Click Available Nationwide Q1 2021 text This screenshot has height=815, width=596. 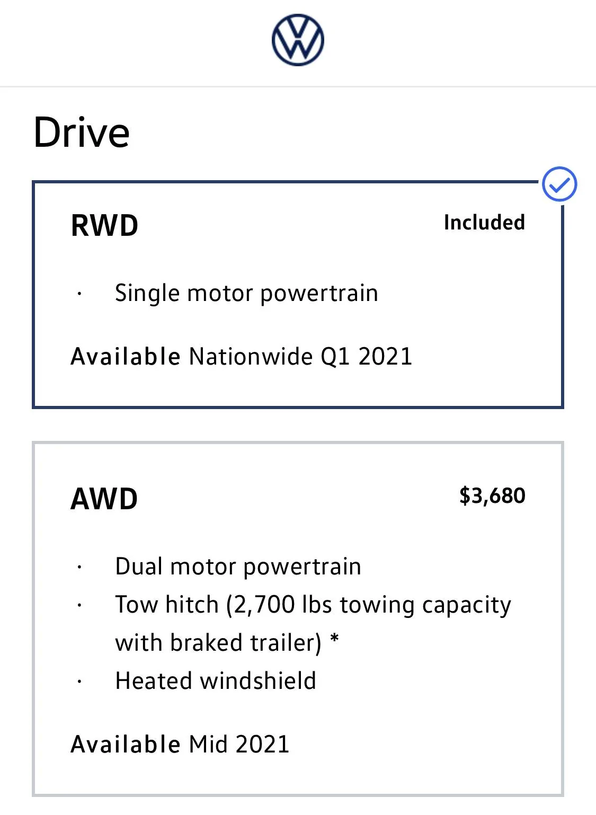[x=242, y=356]
